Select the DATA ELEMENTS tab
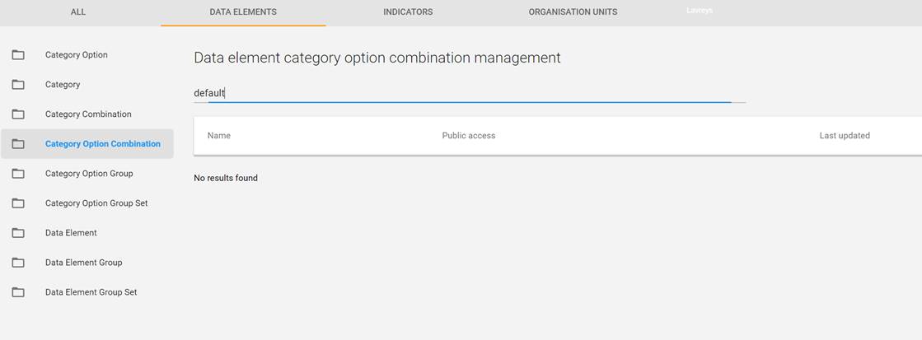 [243, 12]
